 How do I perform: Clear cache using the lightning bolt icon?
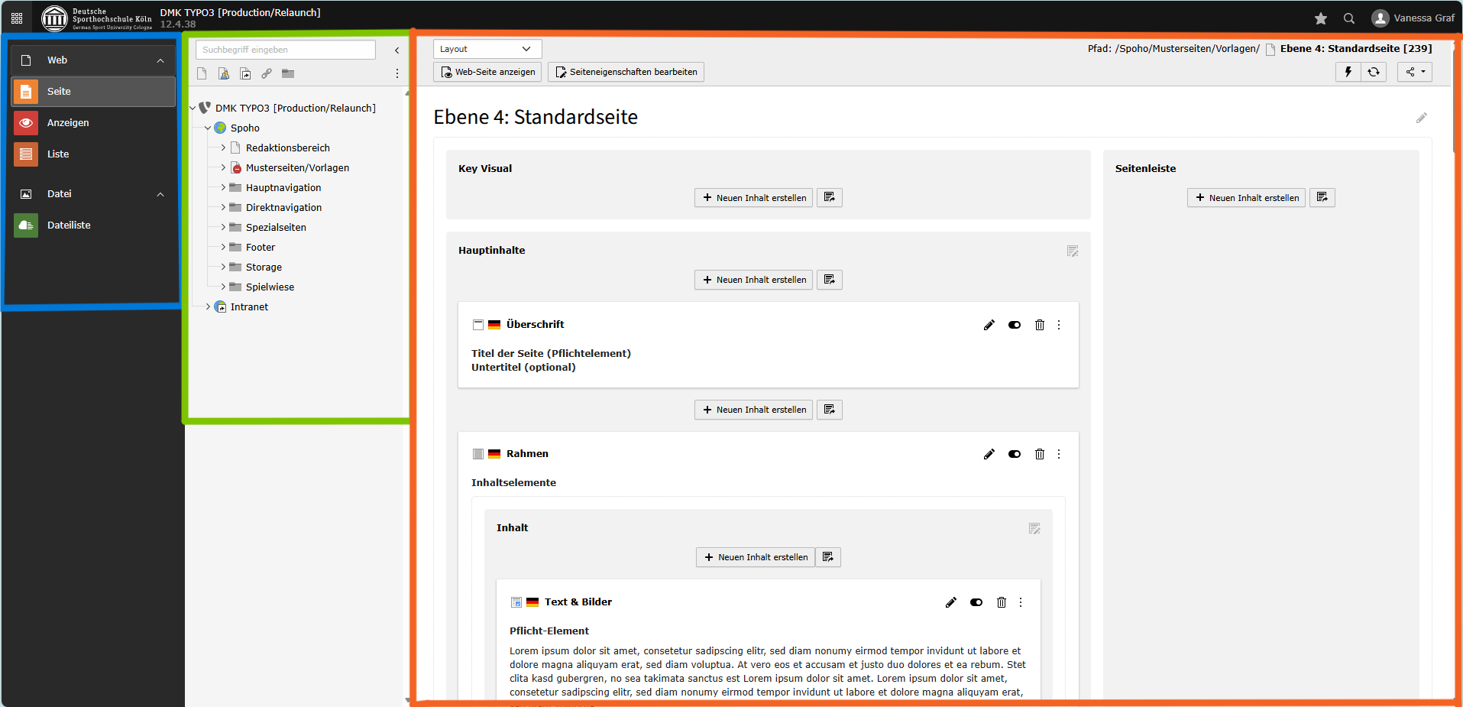[1348, 72]
